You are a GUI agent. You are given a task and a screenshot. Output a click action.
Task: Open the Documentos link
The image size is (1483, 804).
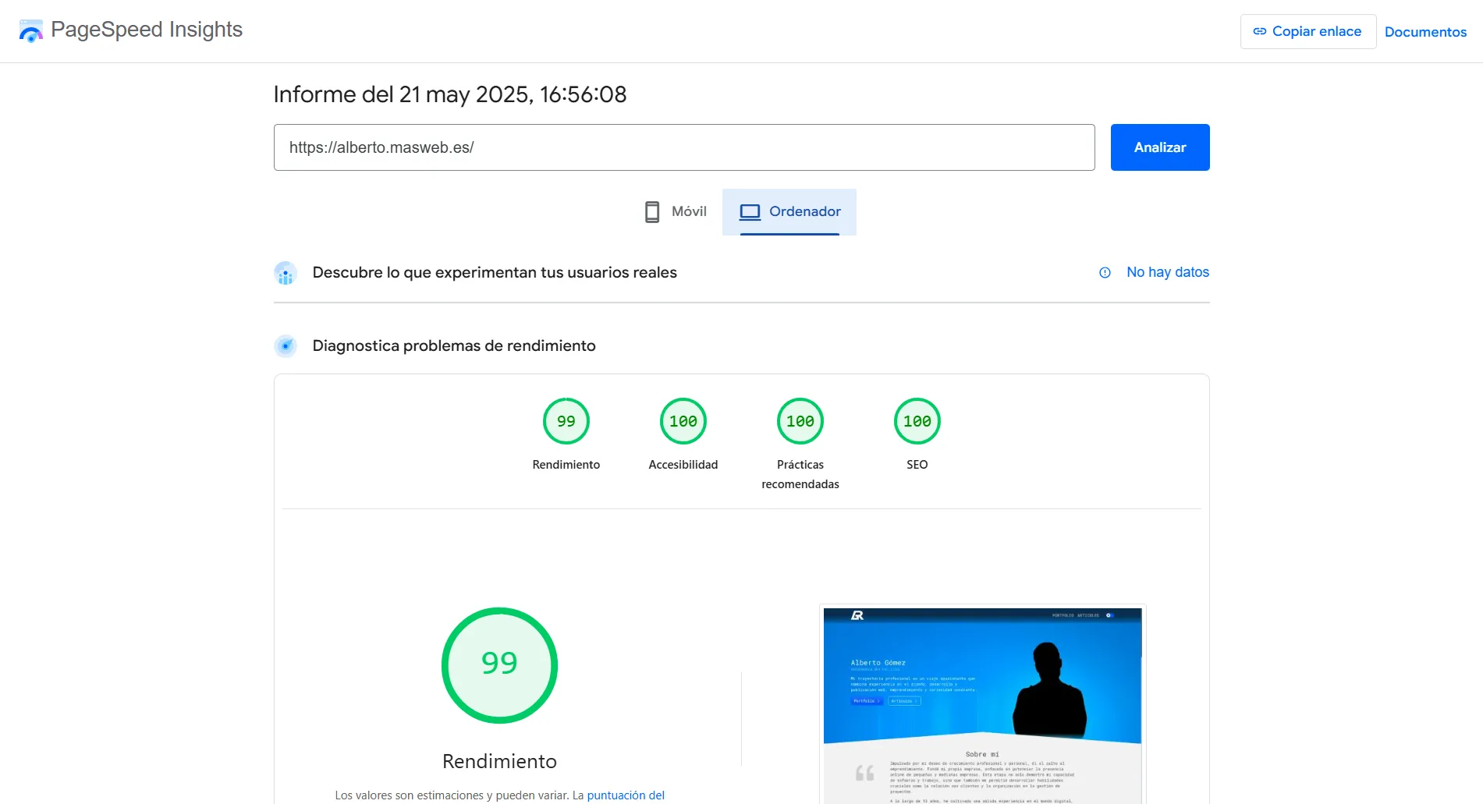[1425, 31]
